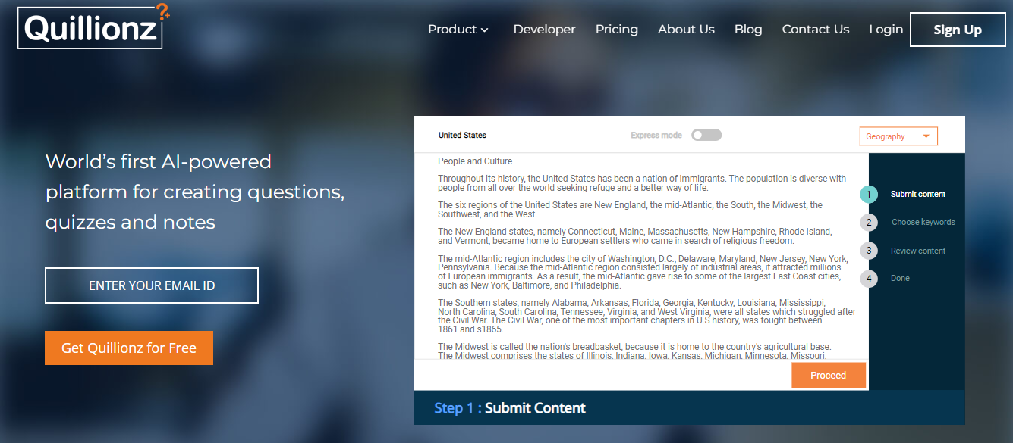Click the paragraph about New England states
Image resolution: width=1013 pixels, height=443 pixels.
pos(634,236)
